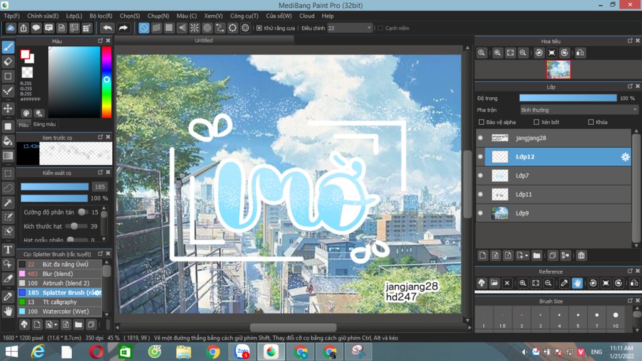Select the Untitled document tab
The image size is (642, 361).
(204, 40)
